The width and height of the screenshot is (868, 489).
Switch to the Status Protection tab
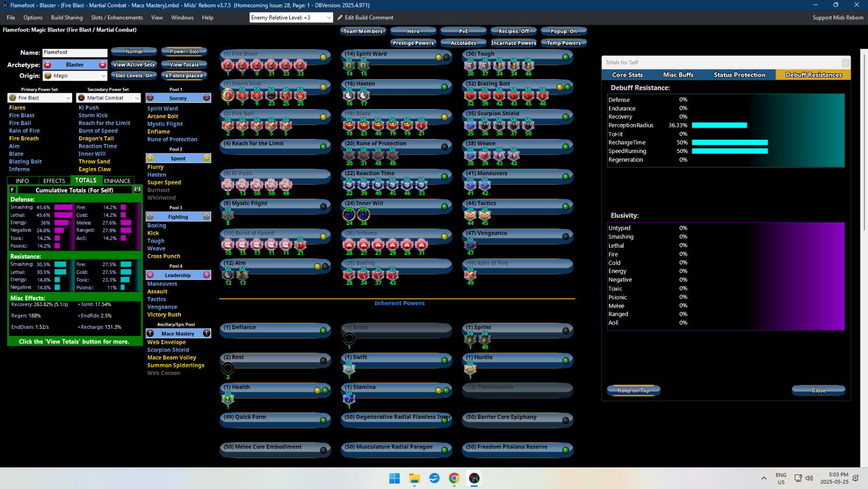point(739,75)
